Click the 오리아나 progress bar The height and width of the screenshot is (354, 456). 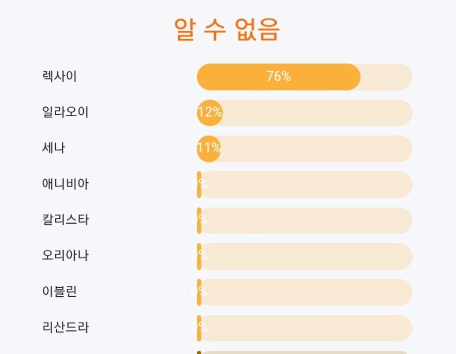pyautogui.click(x=305, y=256)
